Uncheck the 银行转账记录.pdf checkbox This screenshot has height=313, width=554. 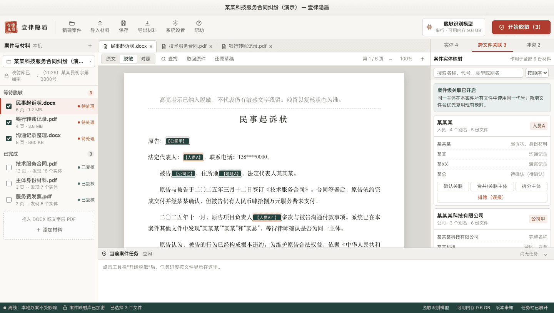point(9,122)
